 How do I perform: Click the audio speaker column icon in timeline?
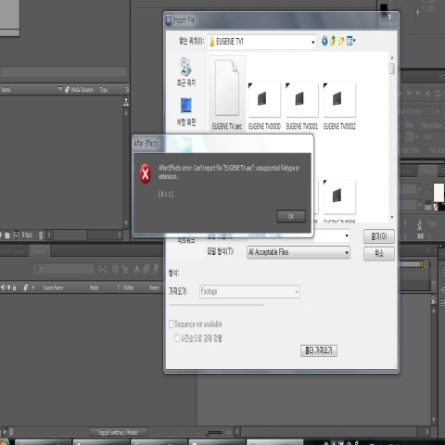(3, 287)
